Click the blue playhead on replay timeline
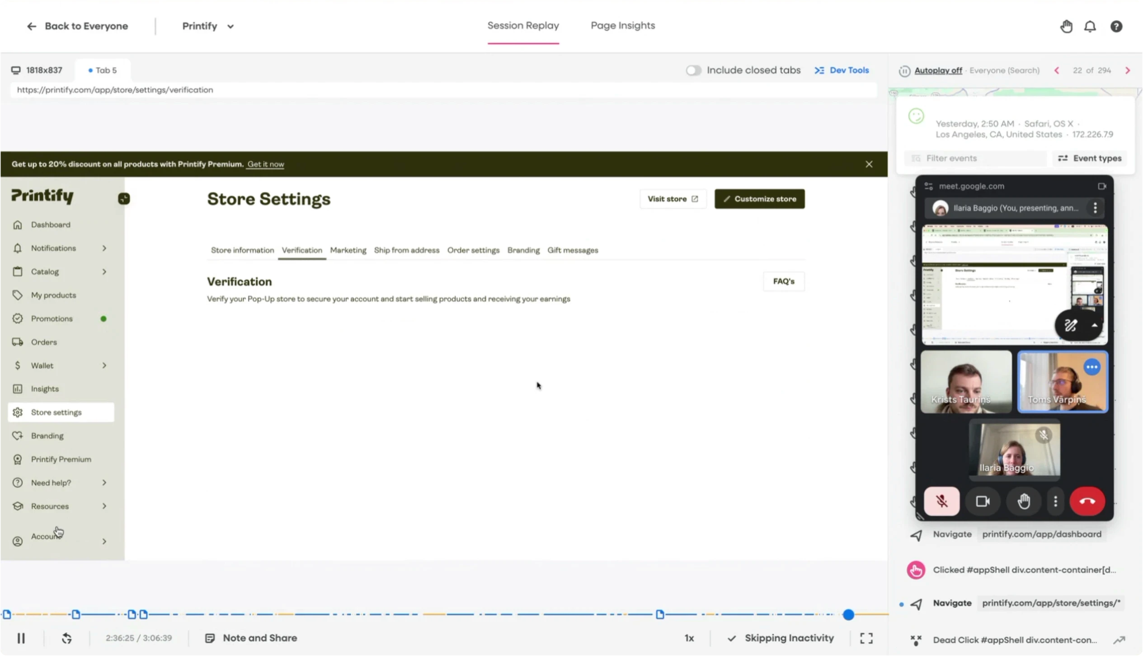Image resolution: width=1143 pixels, height=656 pixels. pyautogui.click(x=848, y=615)
